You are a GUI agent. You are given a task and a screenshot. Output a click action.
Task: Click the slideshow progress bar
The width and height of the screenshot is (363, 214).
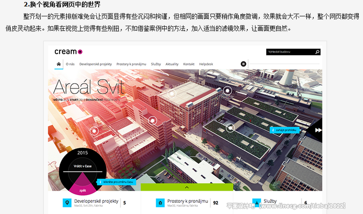(285, 64)
